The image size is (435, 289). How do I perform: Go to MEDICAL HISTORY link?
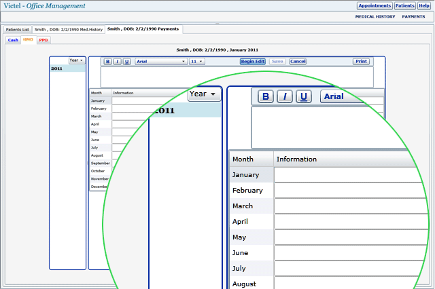(x=375, y=16)
